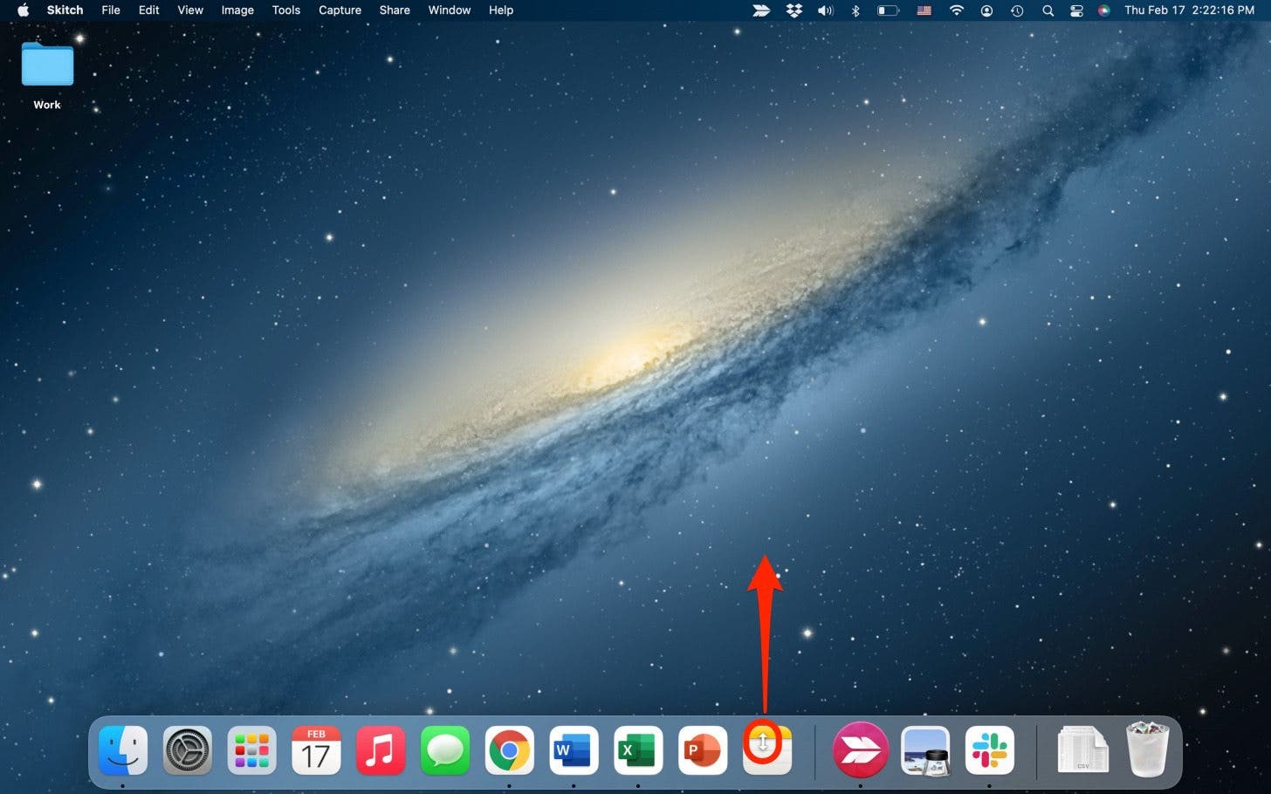The width and height of the screenshot is (1271, 794).
Task: Open Microsoft Excel in the Dock
Action: pos(638,750)
